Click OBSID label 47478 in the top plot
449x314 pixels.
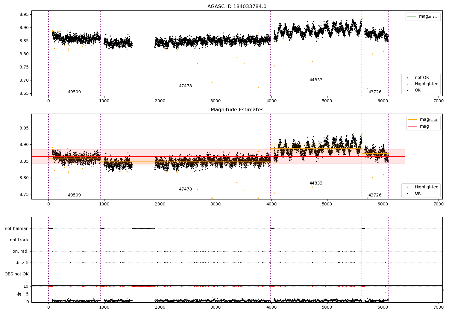click(x=185, y=86)
